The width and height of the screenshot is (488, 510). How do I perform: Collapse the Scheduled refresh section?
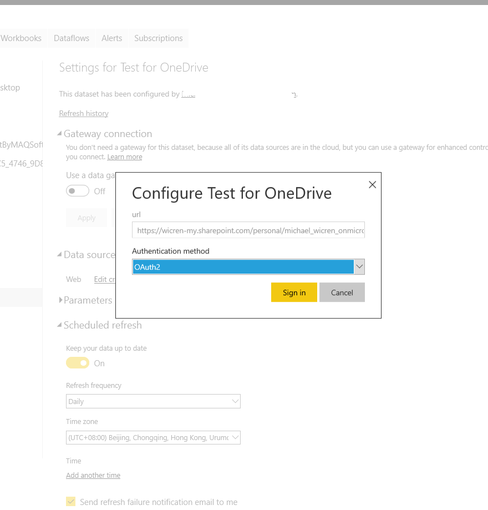tap(59, 325)
